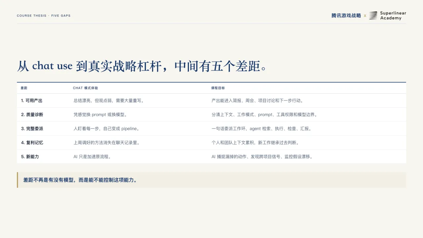Click the cell "上周调好的方法消失在聊天记录里。"
Screen dimensions: 423x238
pos(106,142)
